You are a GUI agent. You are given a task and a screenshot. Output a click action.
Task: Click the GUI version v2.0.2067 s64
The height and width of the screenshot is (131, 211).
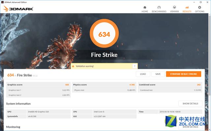(x=100, y=117)
